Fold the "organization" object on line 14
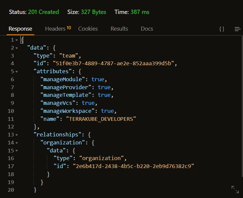The height and width of the screenshot is (198, 243). coord(17,143)
